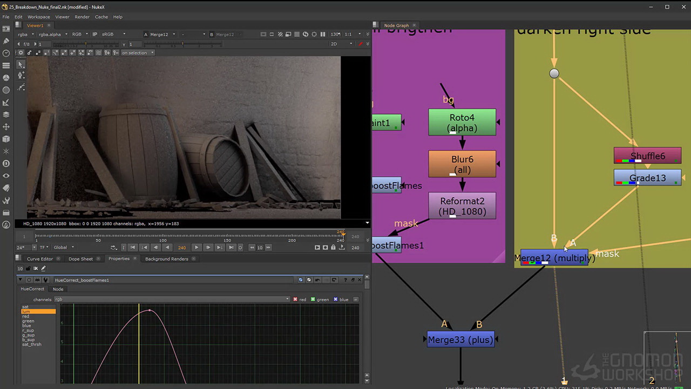This screenshot has height=389, width=691.
Task: Open the Image nodes toolbar icon
Action: pyautogui.click(x=6, y=28)
